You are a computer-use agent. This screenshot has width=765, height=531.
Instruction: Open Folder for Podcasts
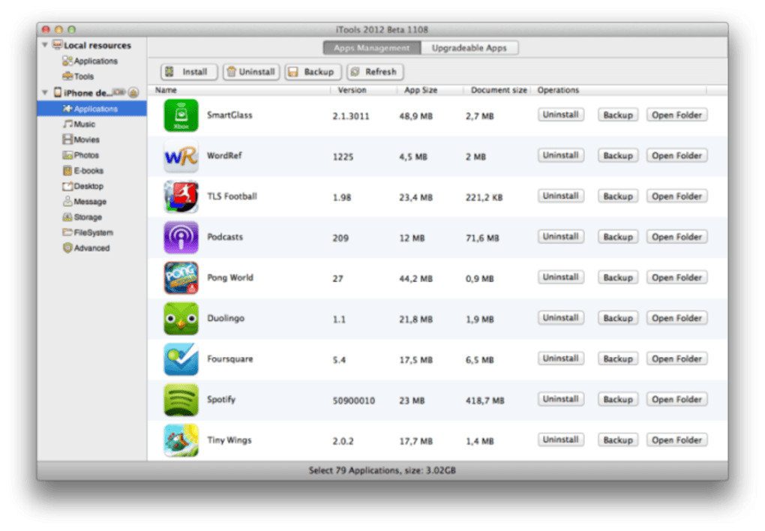(x=676, y=237)
